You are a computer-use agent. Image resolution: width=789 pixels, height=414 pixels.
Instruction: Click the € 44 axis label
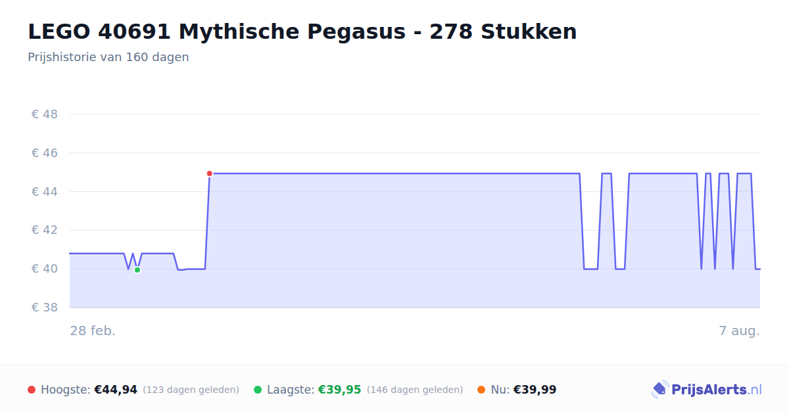45,192
